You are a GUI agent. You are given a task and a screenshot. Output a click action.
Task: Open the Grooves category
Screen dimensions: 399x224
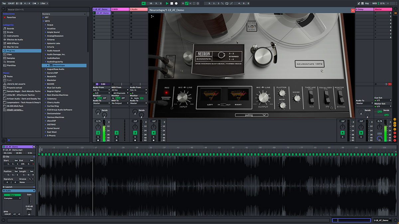tap(11, 62)
